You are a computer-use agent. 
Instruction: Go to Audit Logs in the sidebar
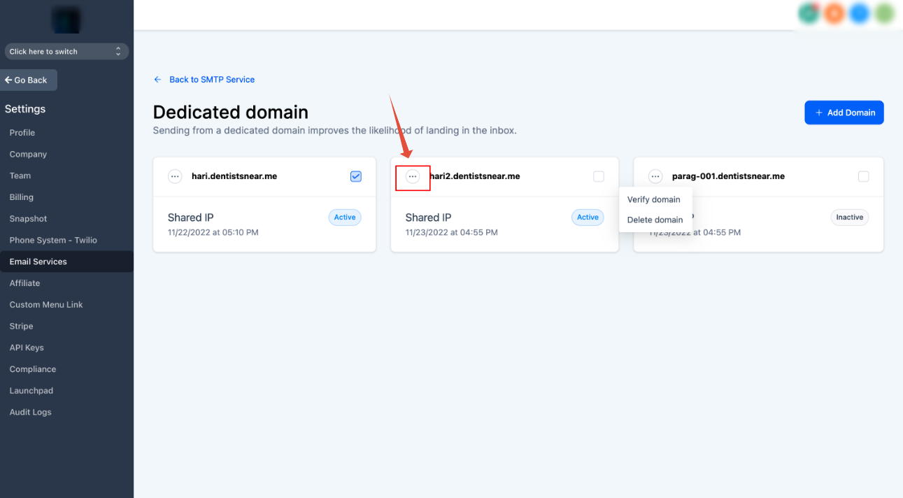(30, 413)
